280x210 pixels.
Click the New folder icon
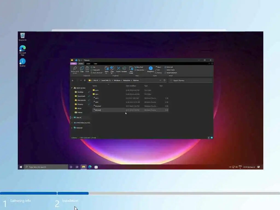[131, 70]
